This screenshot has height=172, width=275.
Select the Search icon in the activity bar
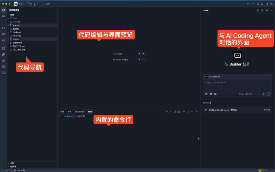(x=4, y=16)
